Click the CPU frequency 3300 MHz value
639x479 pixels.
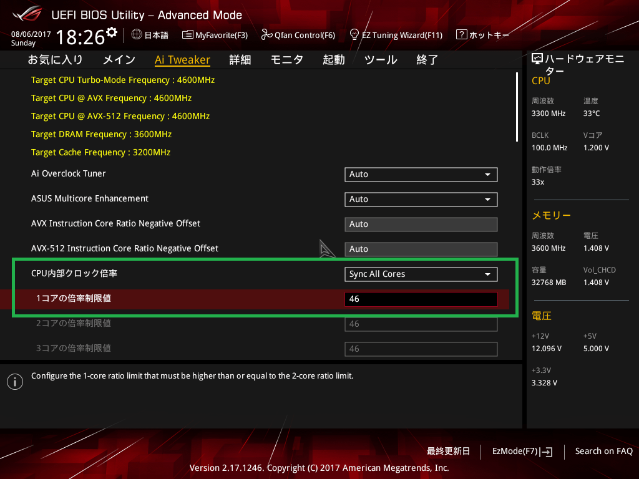pos(549,114)
